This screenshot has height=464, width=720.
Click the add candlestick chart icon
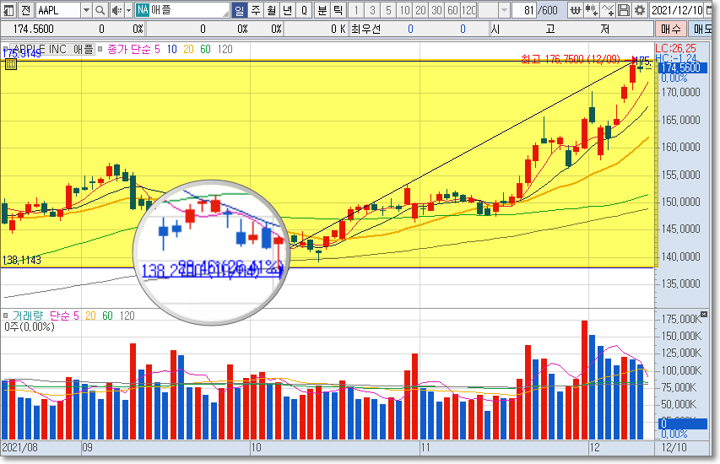pos(591,9)
